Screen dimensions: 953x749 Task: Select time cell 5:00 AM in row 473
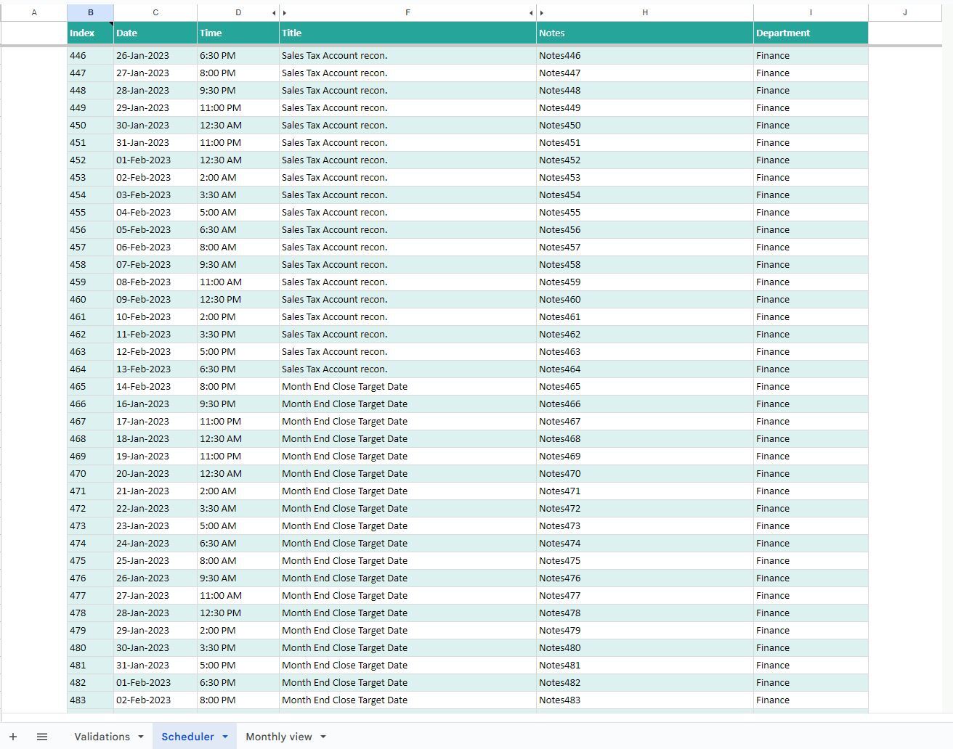point(238,526)
